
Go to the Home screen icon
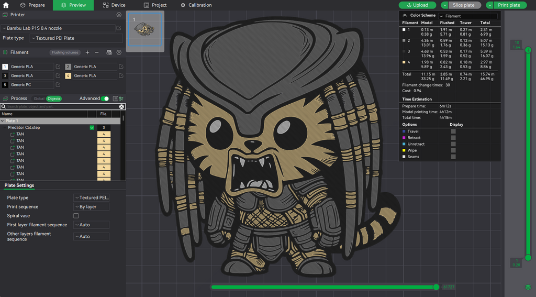pyautogui.click(x=6, y=5)
